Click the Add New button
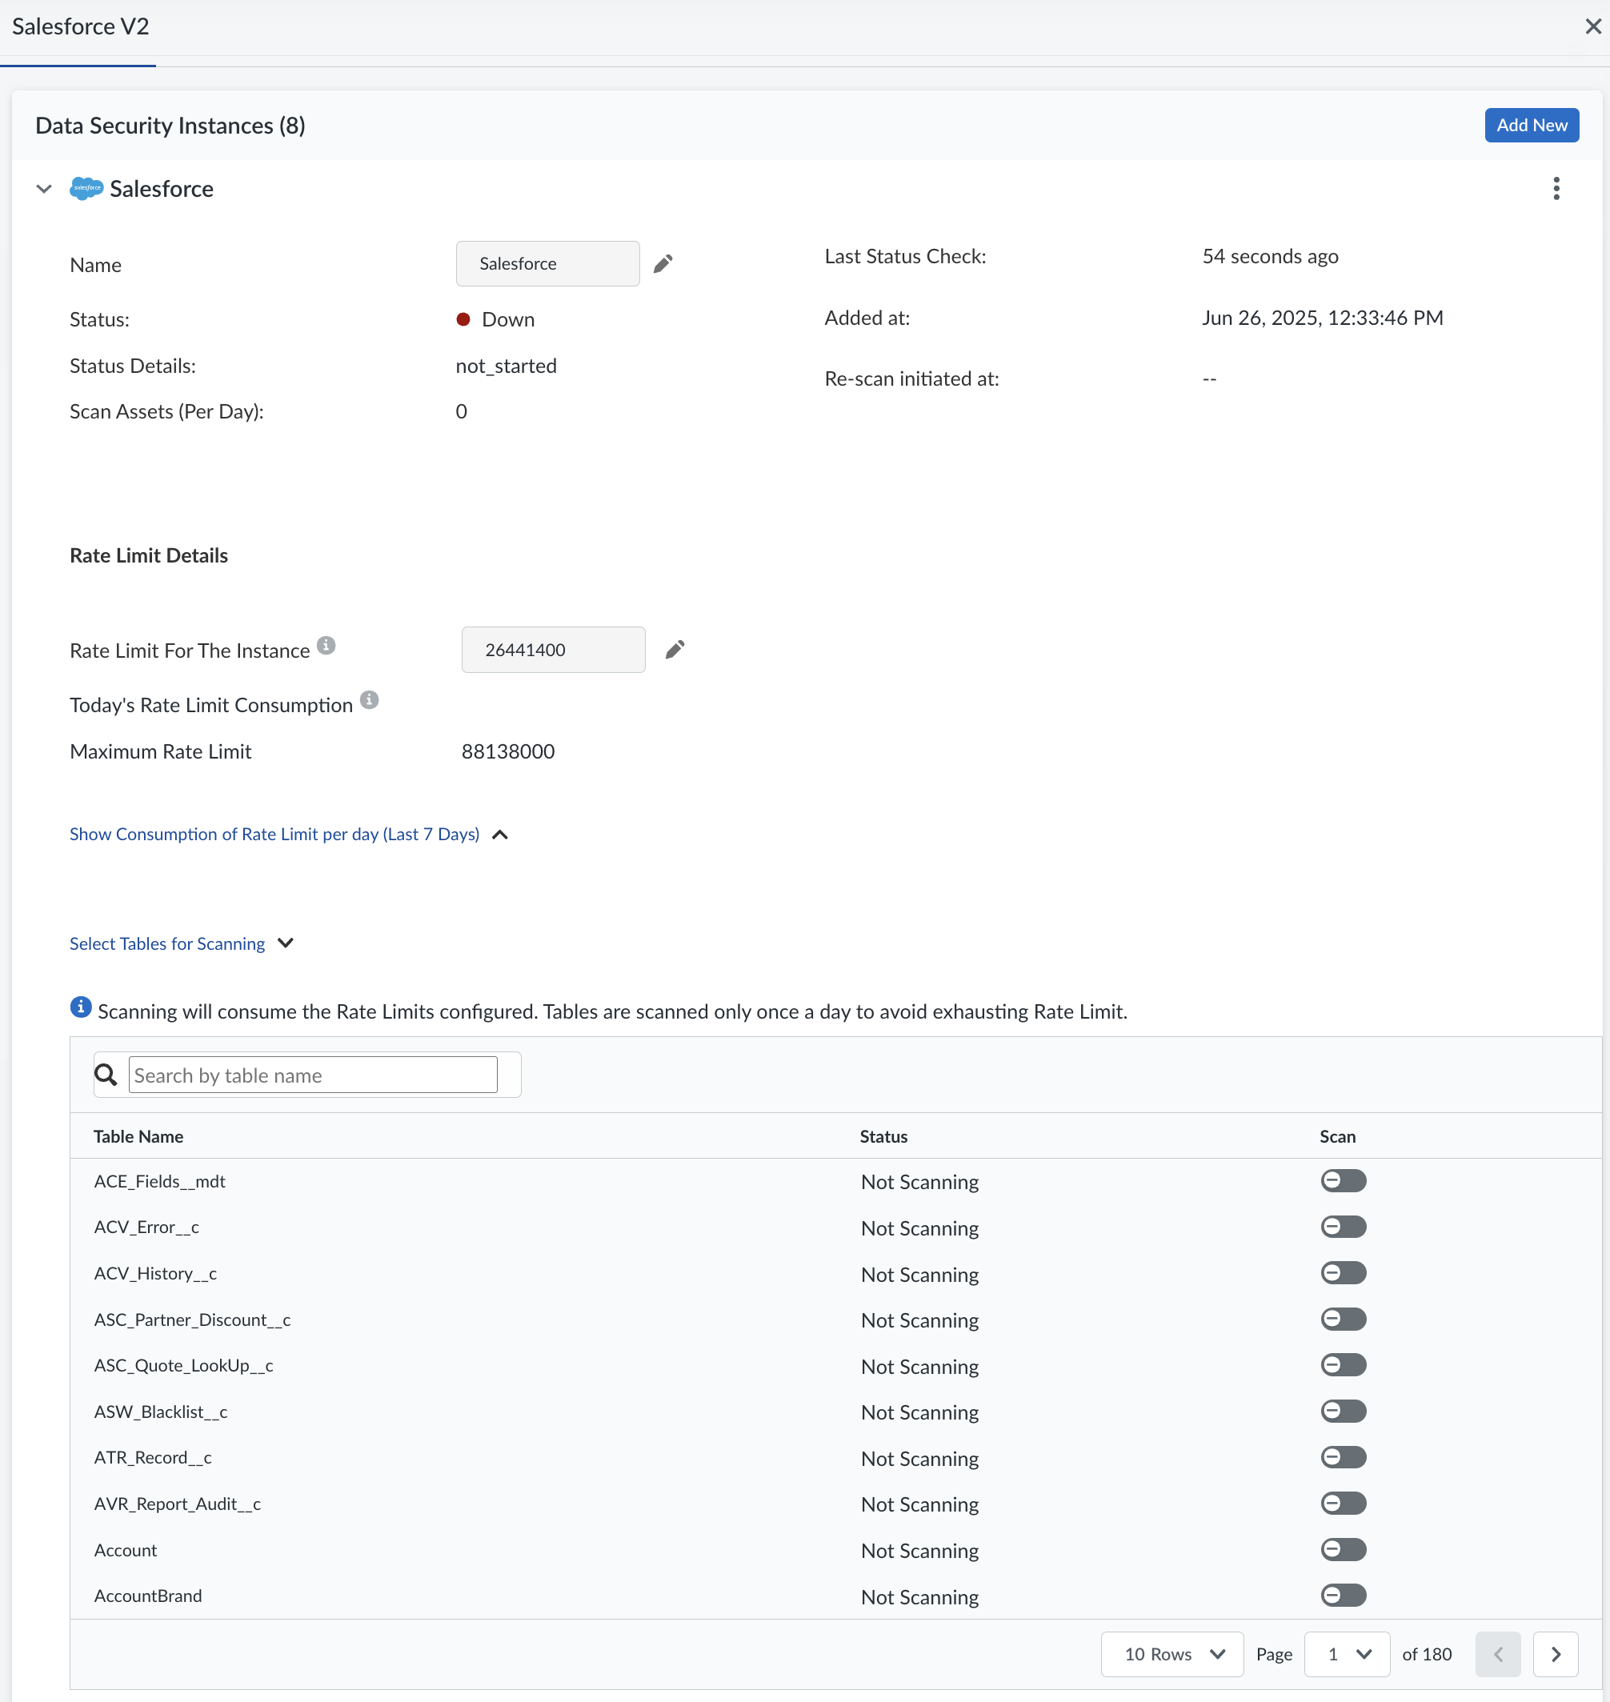The height and width of the screenshot is (1702, 1610). click(x=1531, y=126)
